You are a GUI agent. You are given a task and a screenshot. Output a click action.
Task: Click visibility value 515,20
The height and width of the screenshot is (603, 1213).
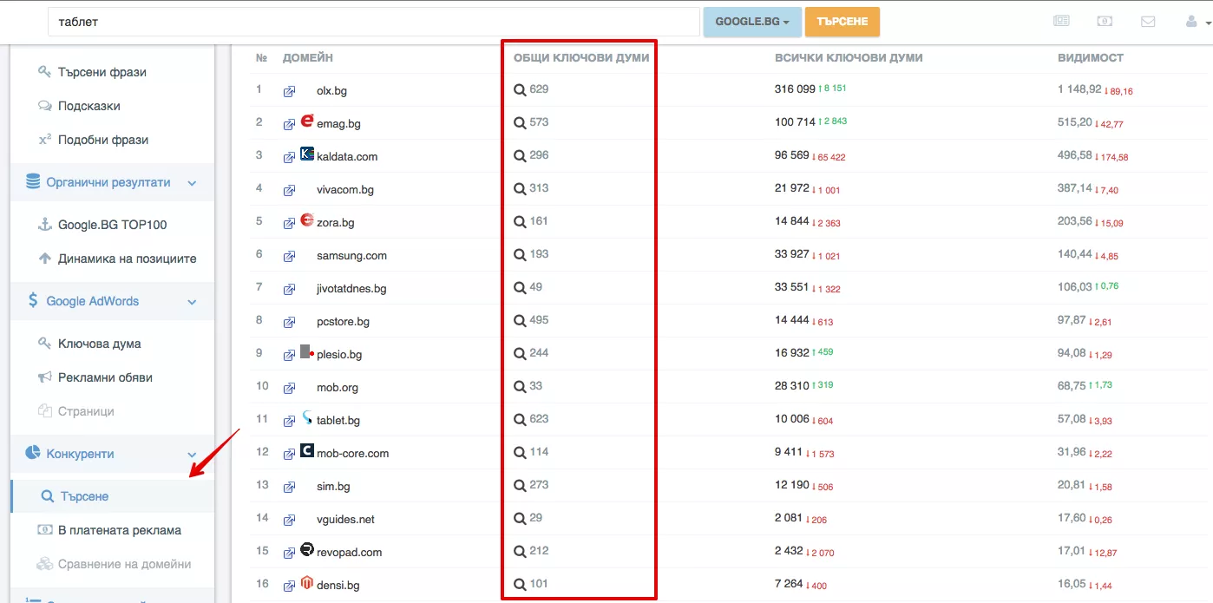pos(1075,122)
